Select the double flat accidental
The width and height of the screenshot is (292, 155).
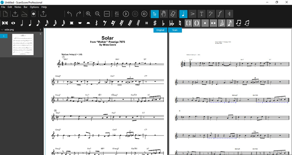tap(171, 23)
